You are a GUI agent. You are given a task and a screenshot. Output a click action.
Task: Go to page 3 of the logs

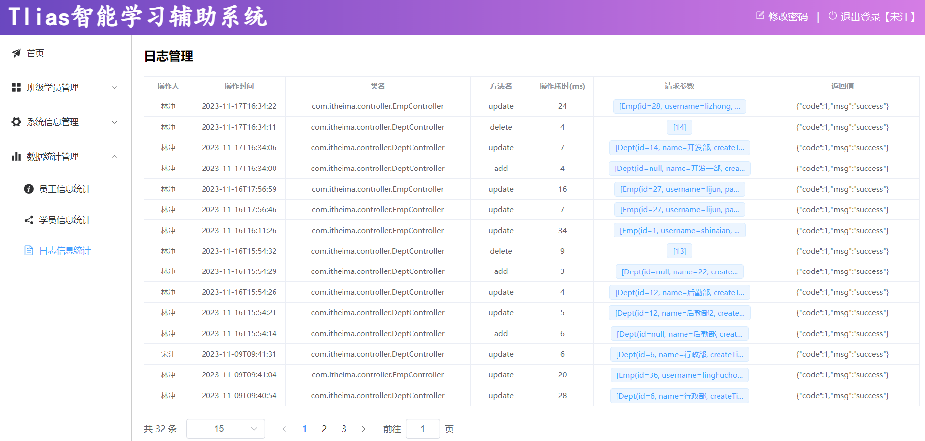[x=344, y=429]
